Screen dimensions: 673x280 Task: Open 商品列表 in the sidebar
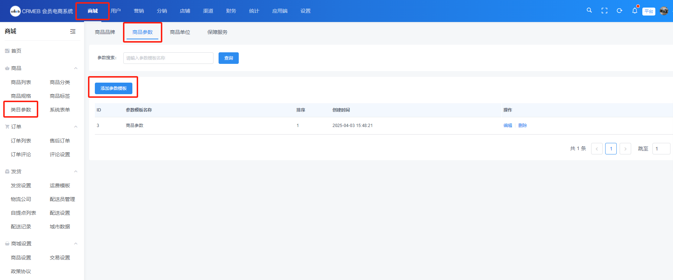21,82
